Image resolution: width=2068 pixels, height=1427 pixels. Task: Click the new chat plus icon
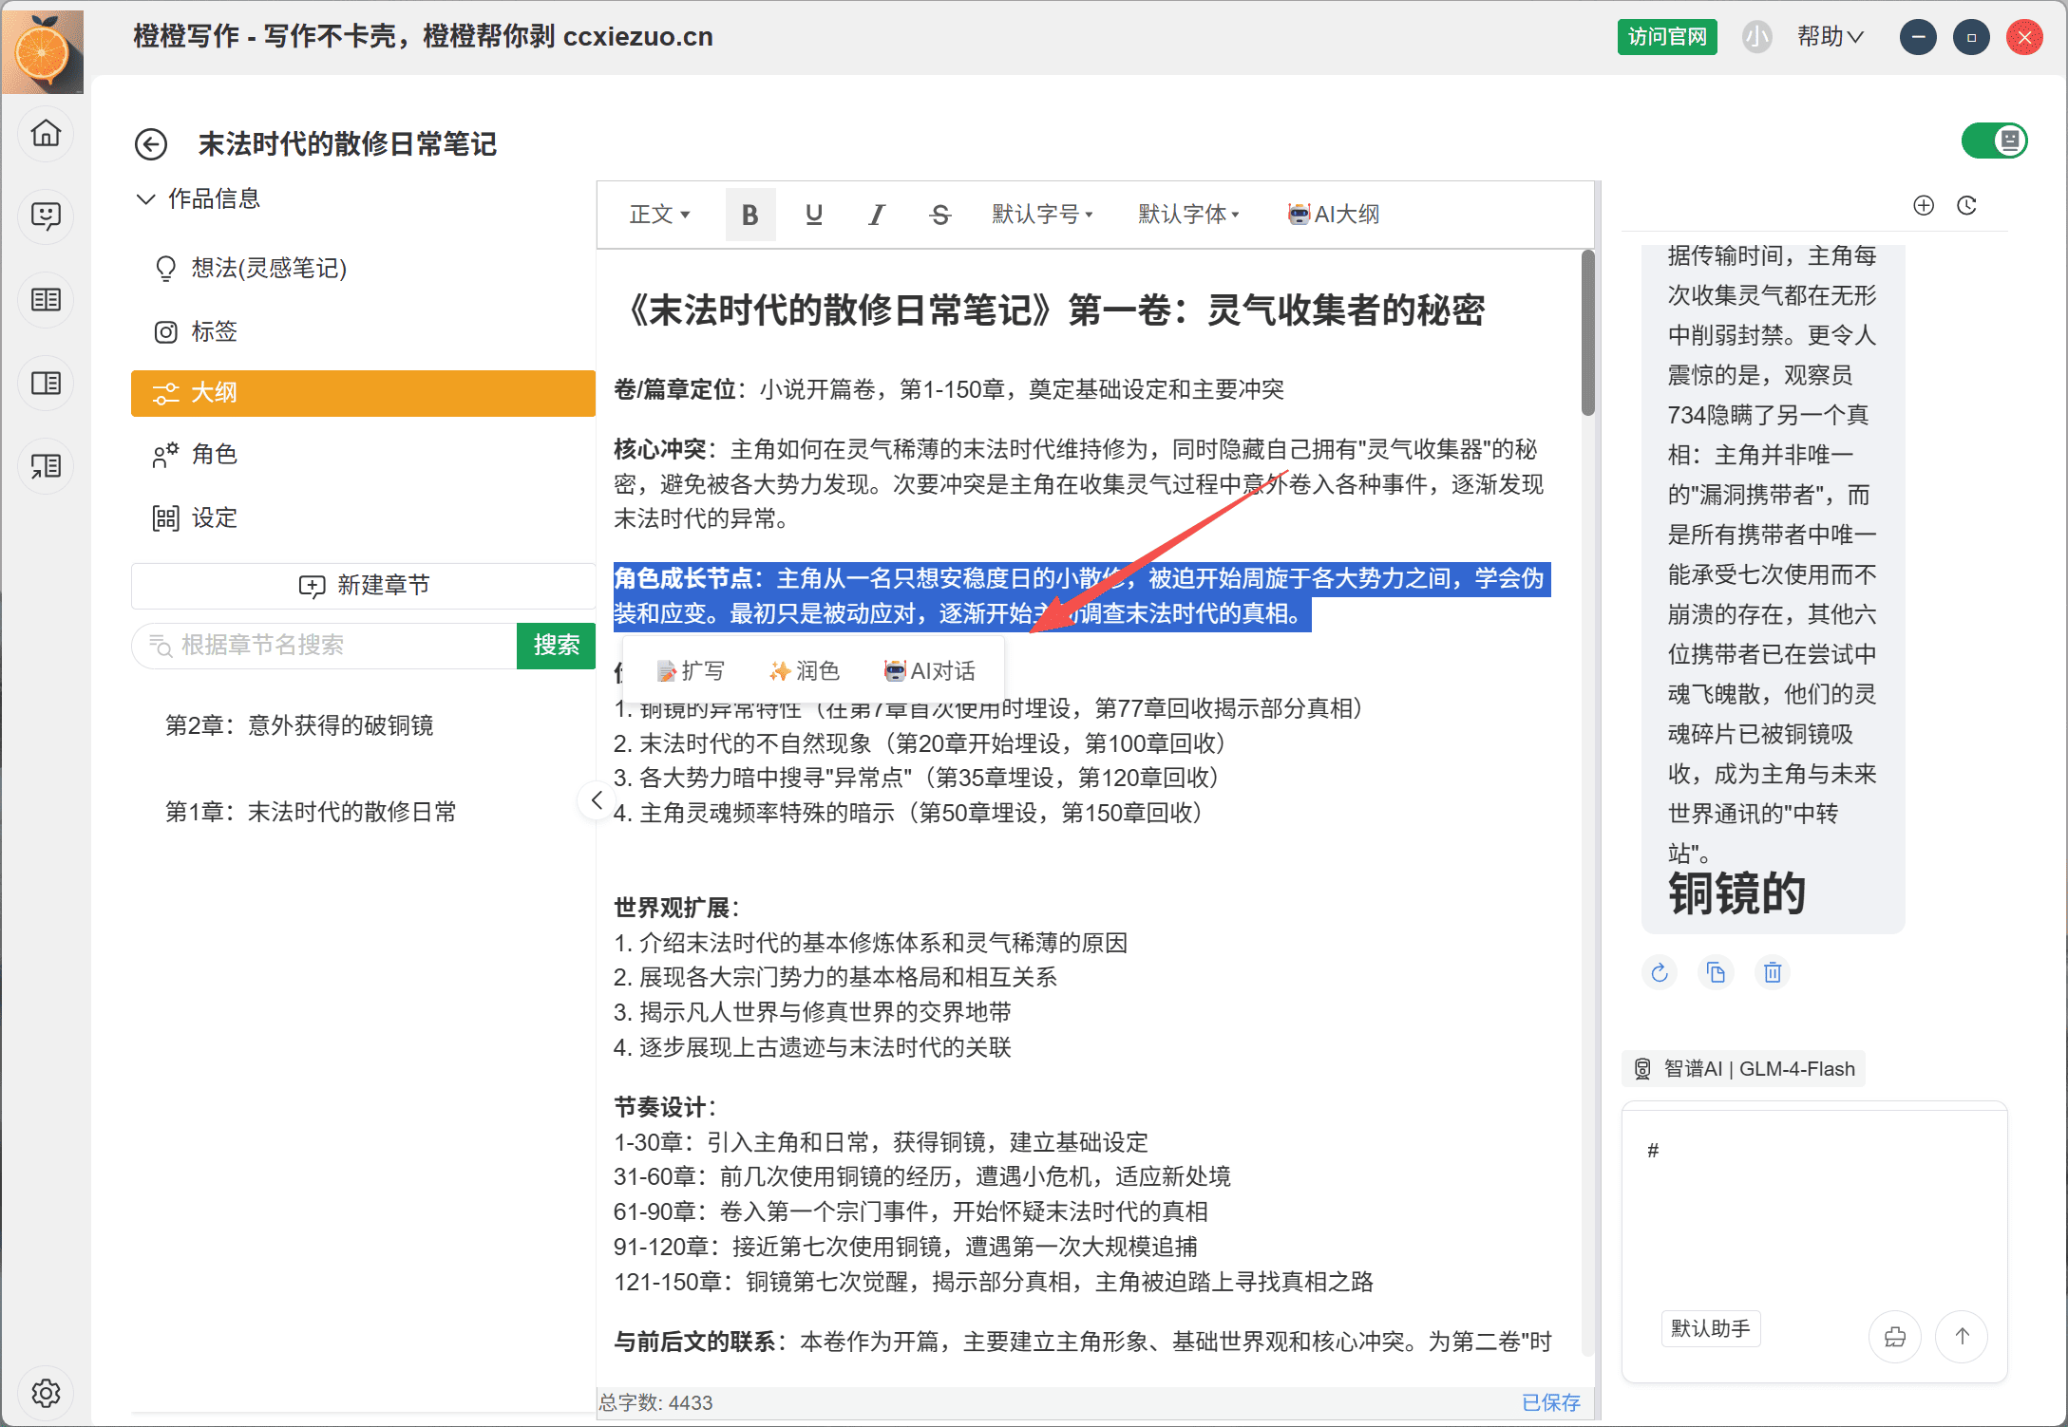click(1923, 205)
